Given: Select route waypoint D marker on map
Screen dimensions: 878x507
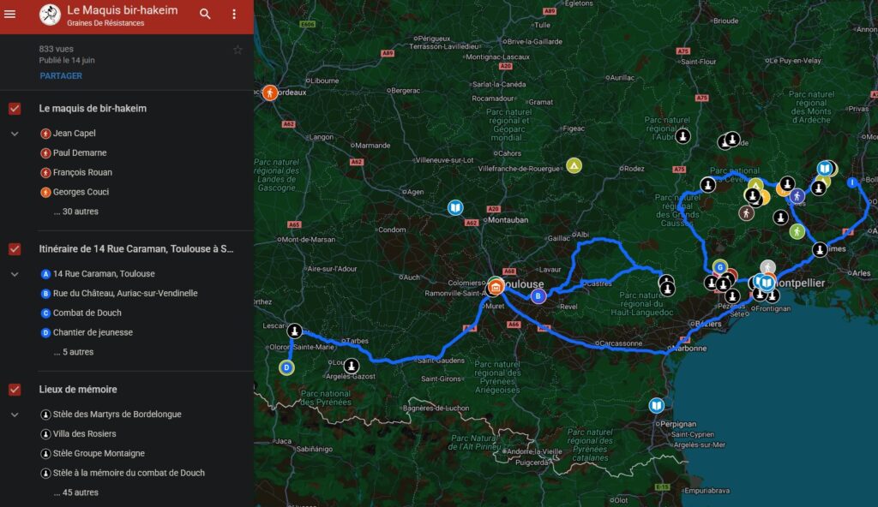Looking at the screenshot, I should tap(287, 368).
